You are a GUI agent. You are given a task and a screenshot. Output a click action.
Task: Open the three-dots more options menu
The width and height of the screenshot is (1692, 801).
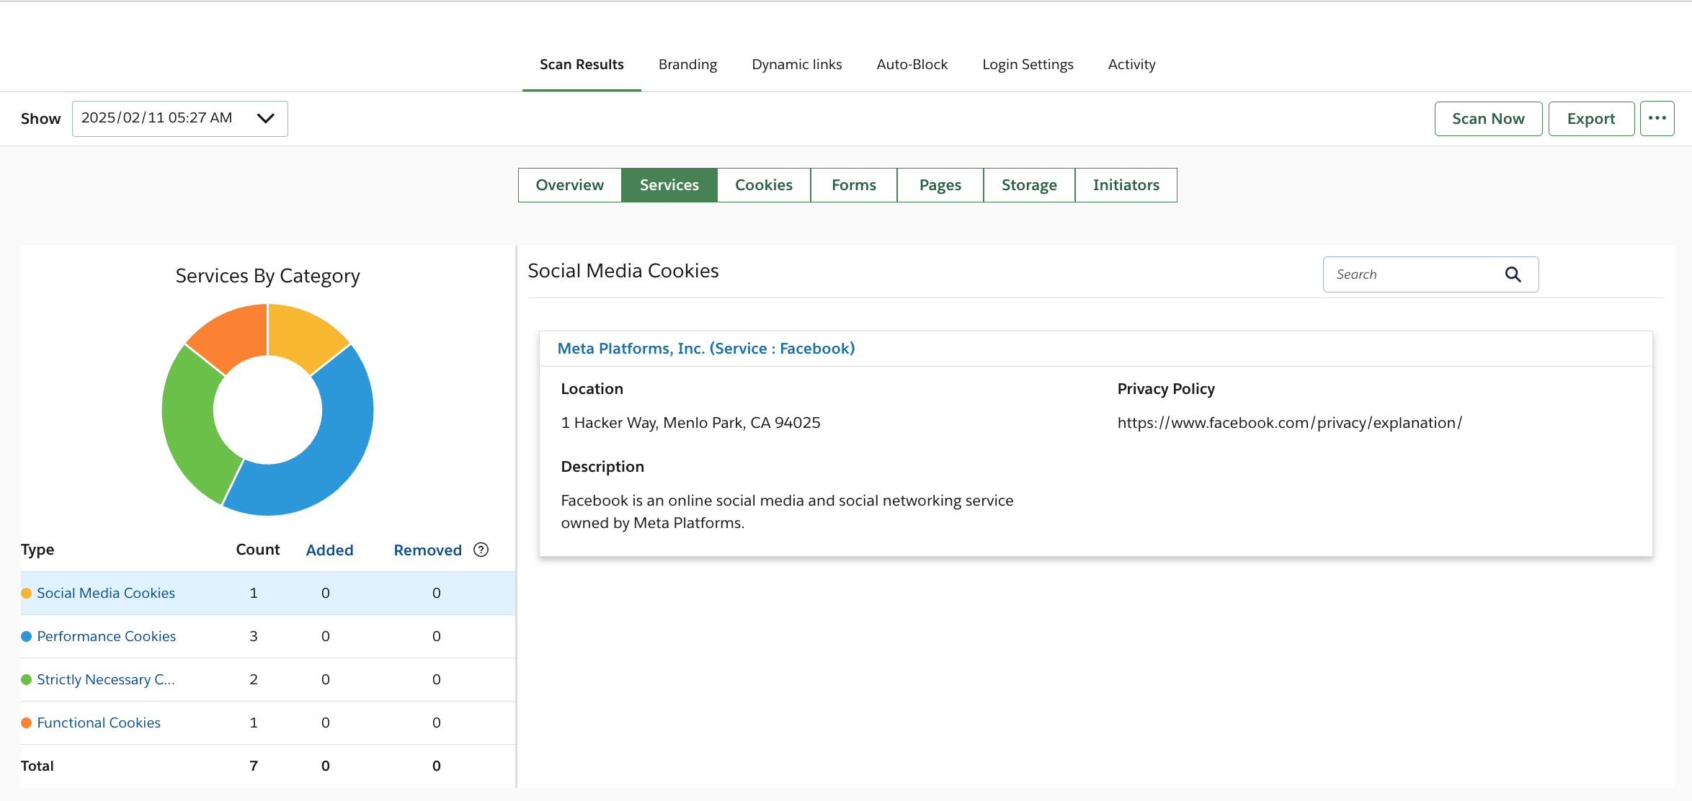(1657, 119)
